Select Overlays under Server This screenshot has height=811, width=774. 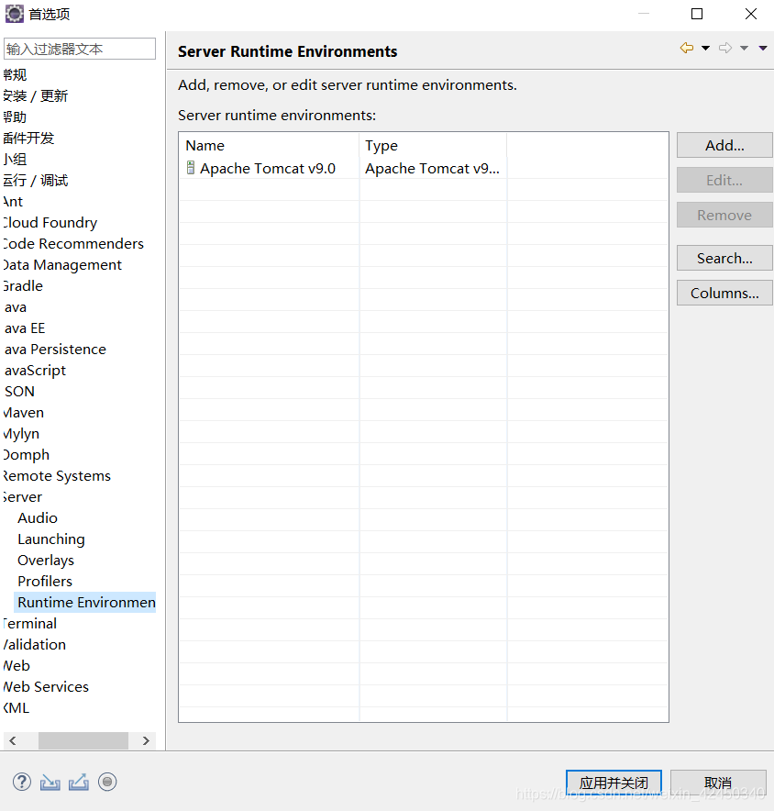pyautogui.click(x=46, y=561)
